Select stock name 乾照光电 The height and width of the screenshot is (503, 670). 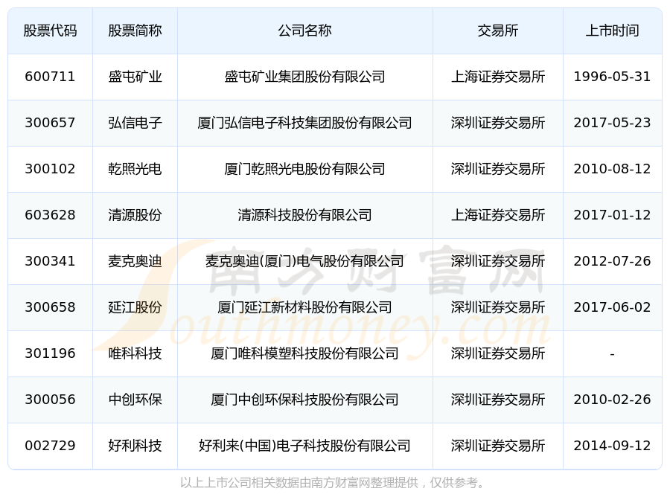[x=135, y=169]
